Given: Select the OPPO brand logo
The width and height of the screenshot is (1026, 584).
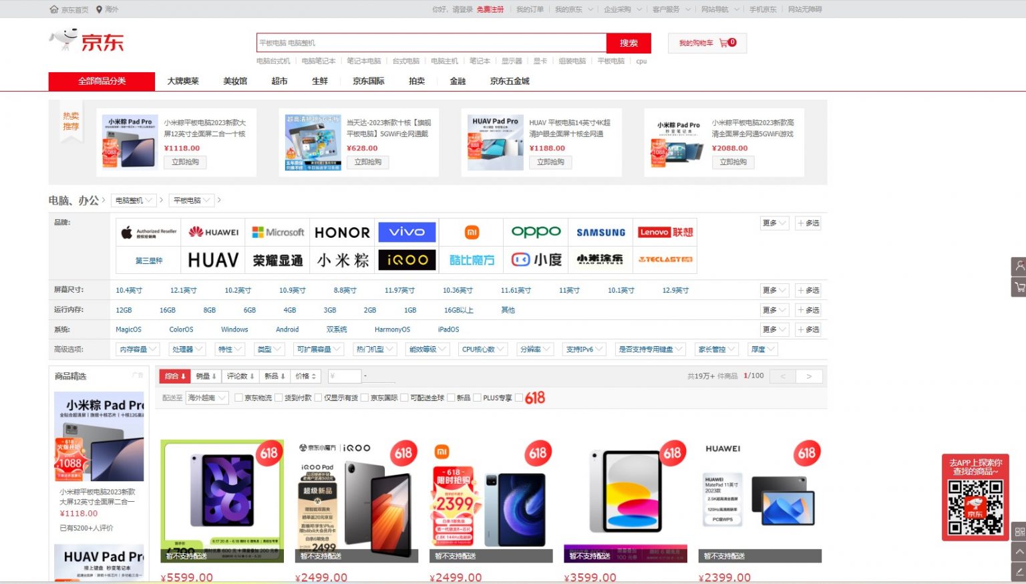Looking at the screenshot, I should 536,231.
